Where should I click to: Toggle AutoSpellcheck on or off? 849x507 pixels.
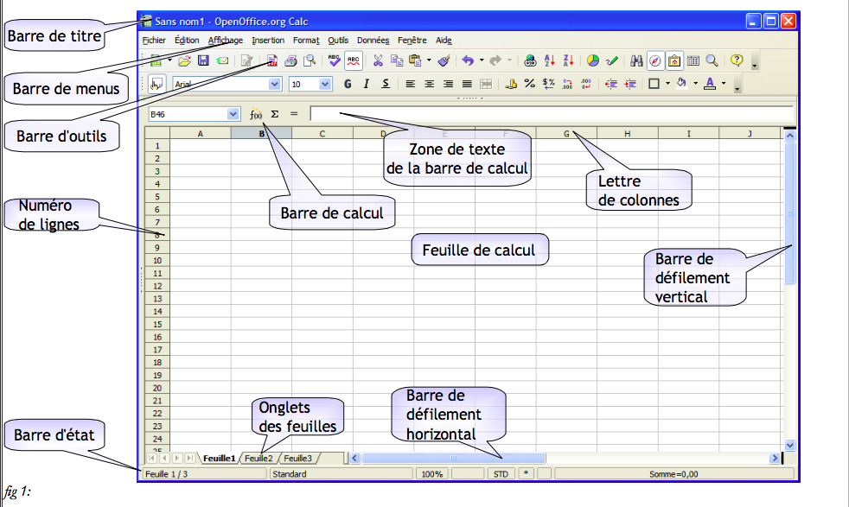click(354, 60)
